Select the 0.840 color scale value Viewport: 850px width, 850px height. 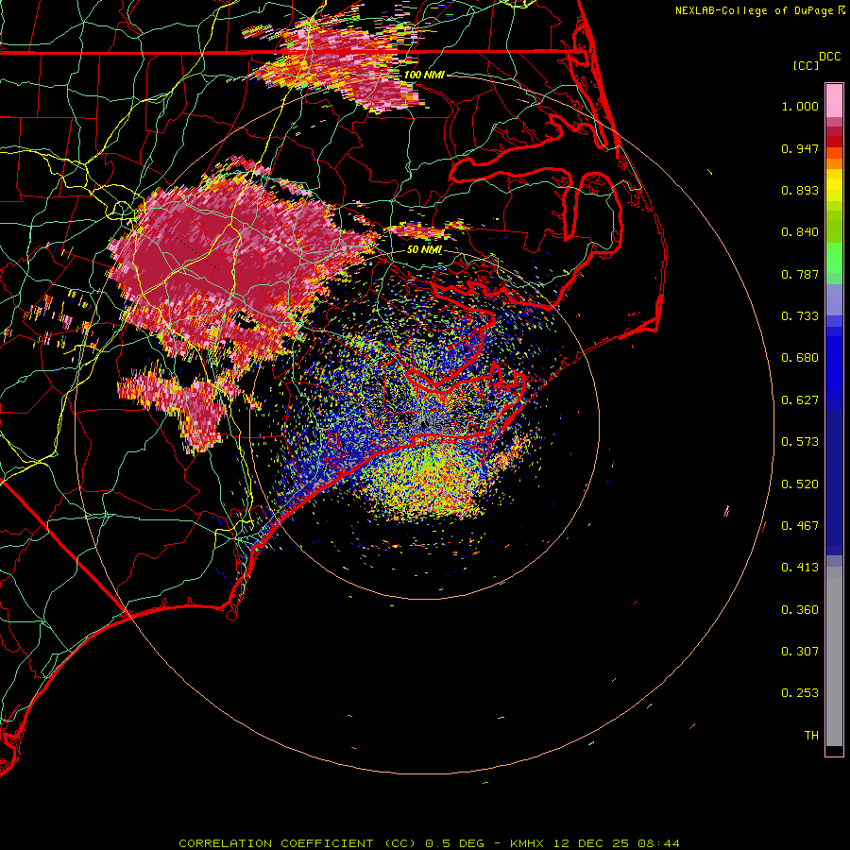(800, 232)
